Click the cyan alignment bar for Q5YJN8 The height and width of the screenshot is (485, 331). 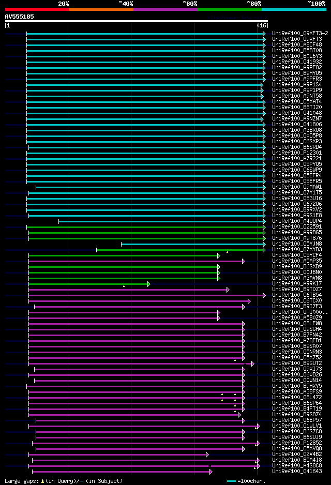[193, 245]
